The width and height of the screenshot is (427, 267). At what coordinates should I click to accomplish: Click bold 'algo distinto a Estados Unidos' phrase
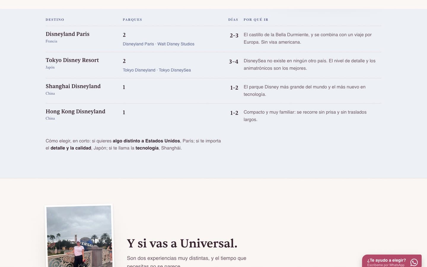pos(146,141)
